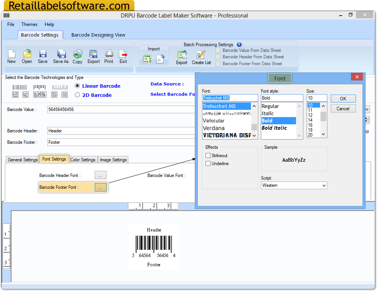The image size is (377, 291).
Task: Switch to the Barcode Designing View tab
Action: (98, 35)
